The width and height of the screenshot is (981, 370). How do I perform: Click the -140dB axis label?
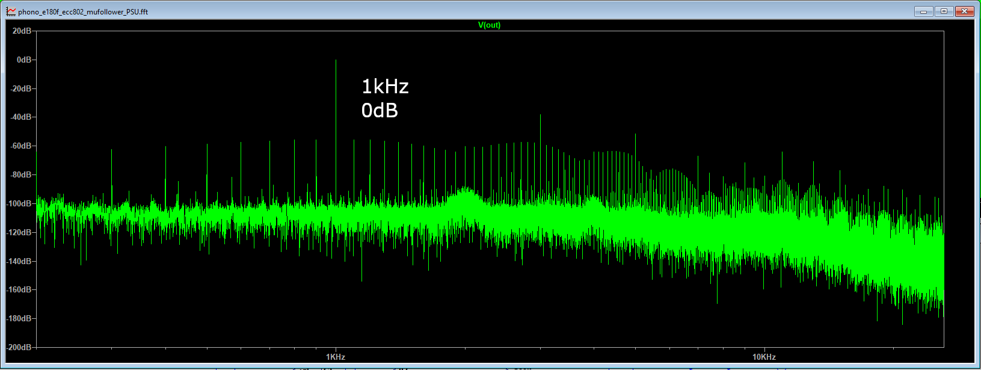coord(19,261)
